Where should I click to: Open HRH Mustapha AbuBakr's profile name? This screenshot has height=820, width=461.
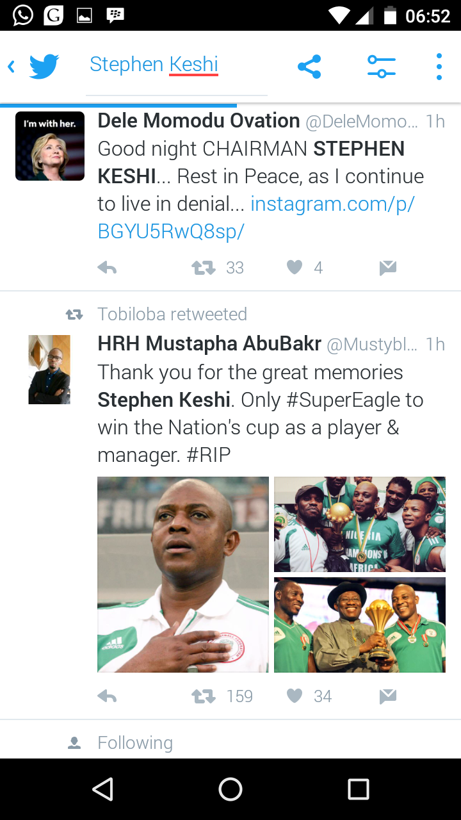coord(209,344)
